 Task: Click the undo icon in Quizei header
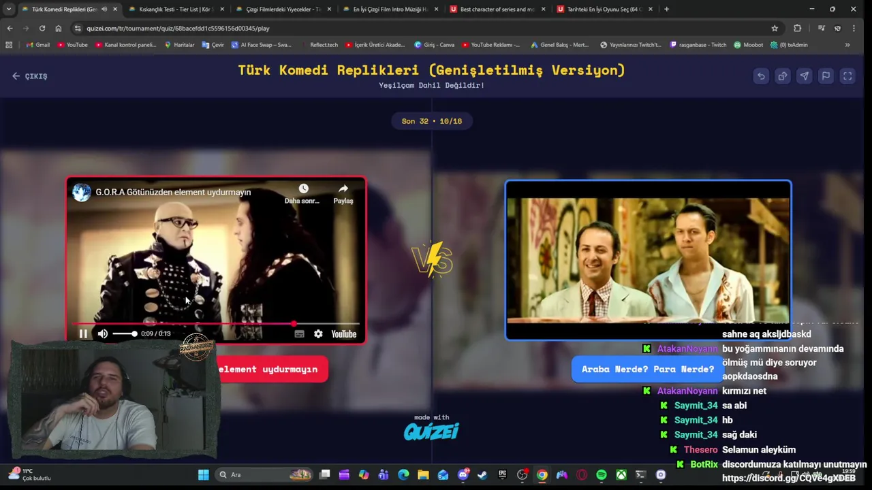click(761, 76)
